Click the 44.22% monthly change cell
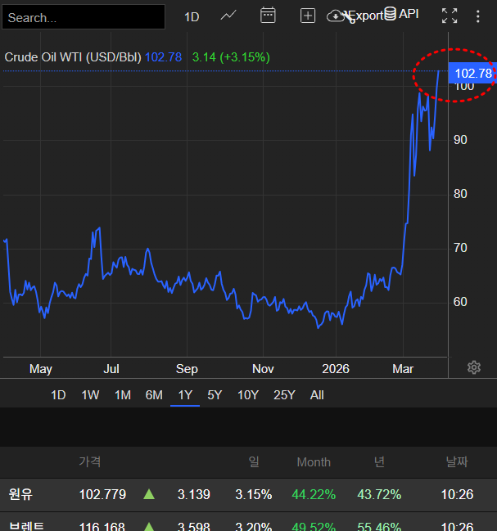 pos(314,494)
